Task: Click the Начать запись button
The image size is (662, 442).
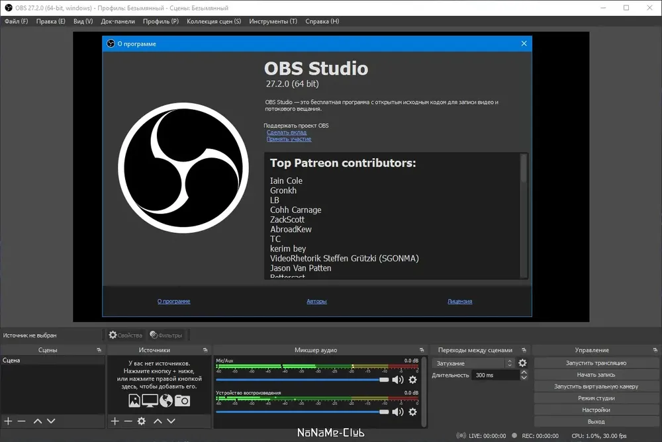Action: point(596,375)
